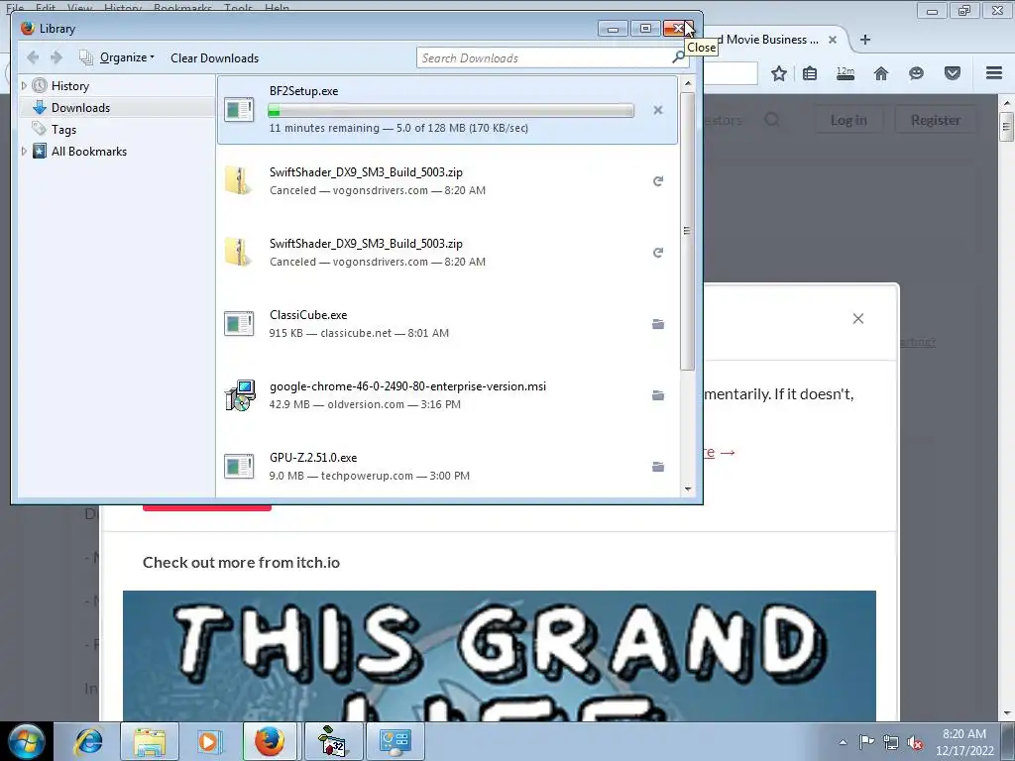Click the taskbar clock showing 8:20 AM
This screenshot has width=1015, height=761.
[x=964, y=742]
